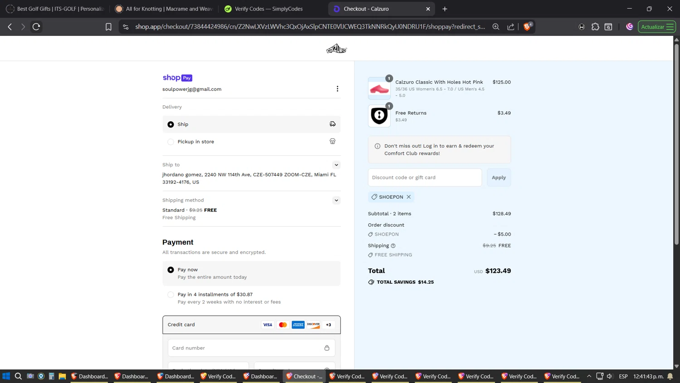Screen dimensions: 680x383
Task: Open volume control in system tray
Action: (610, 376)
